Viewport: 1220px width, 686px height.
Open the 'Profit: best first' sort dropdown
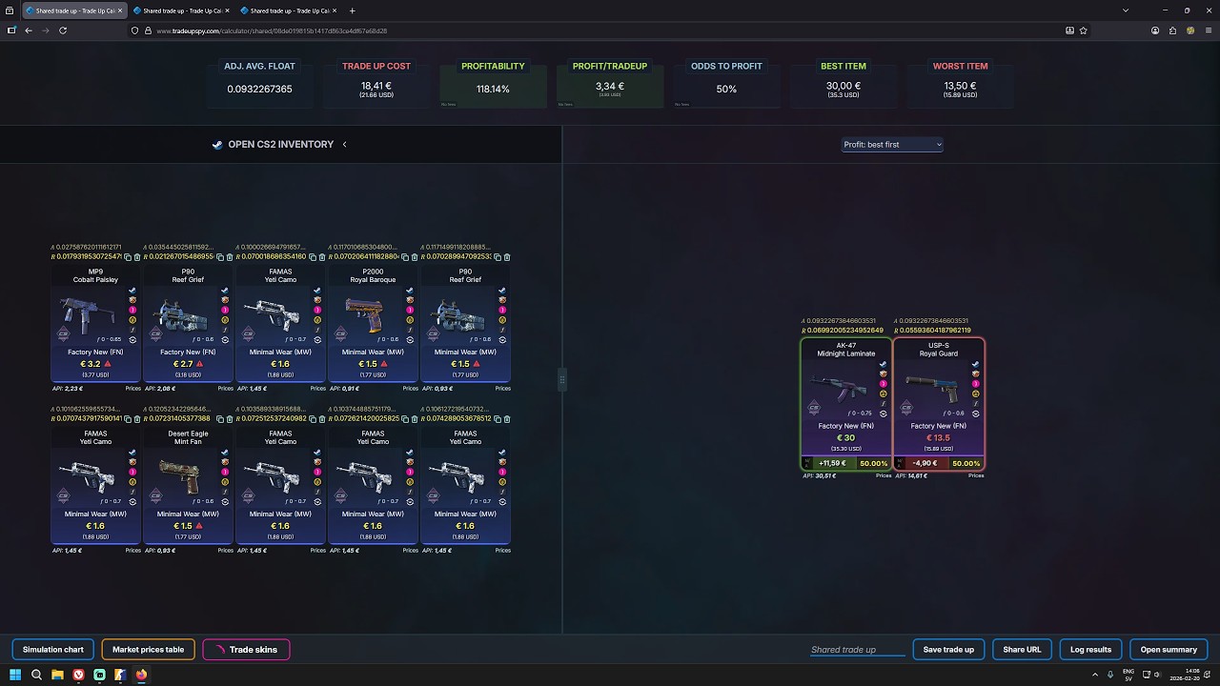(892, 145)
